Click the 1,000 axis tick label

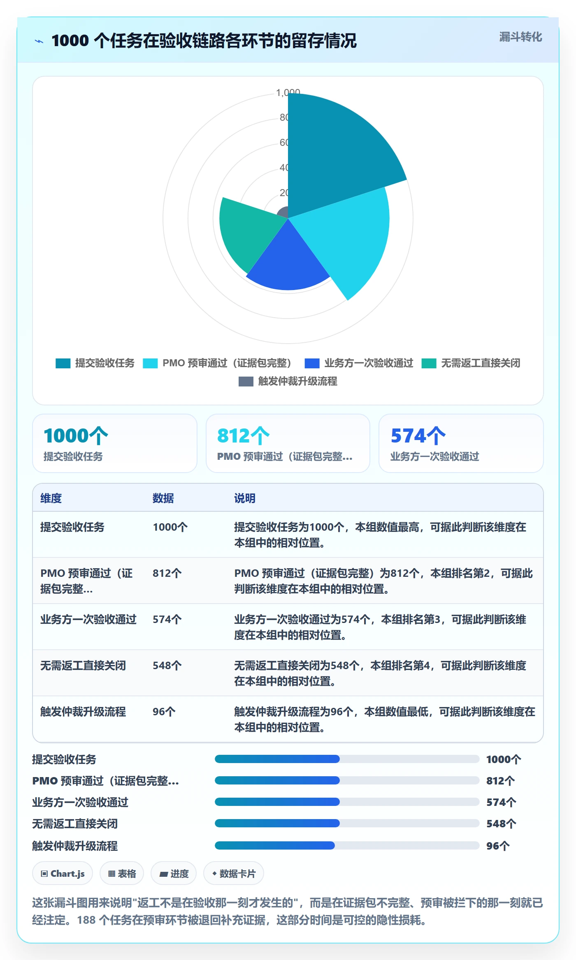288,93
